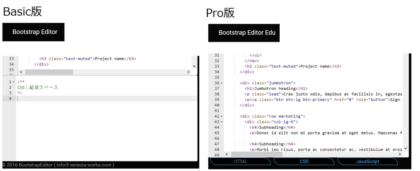The image size is (420, 171).
Task: Click right arrow of Basic HTML horizontal scrollbar
Action: tap(189, 72)
